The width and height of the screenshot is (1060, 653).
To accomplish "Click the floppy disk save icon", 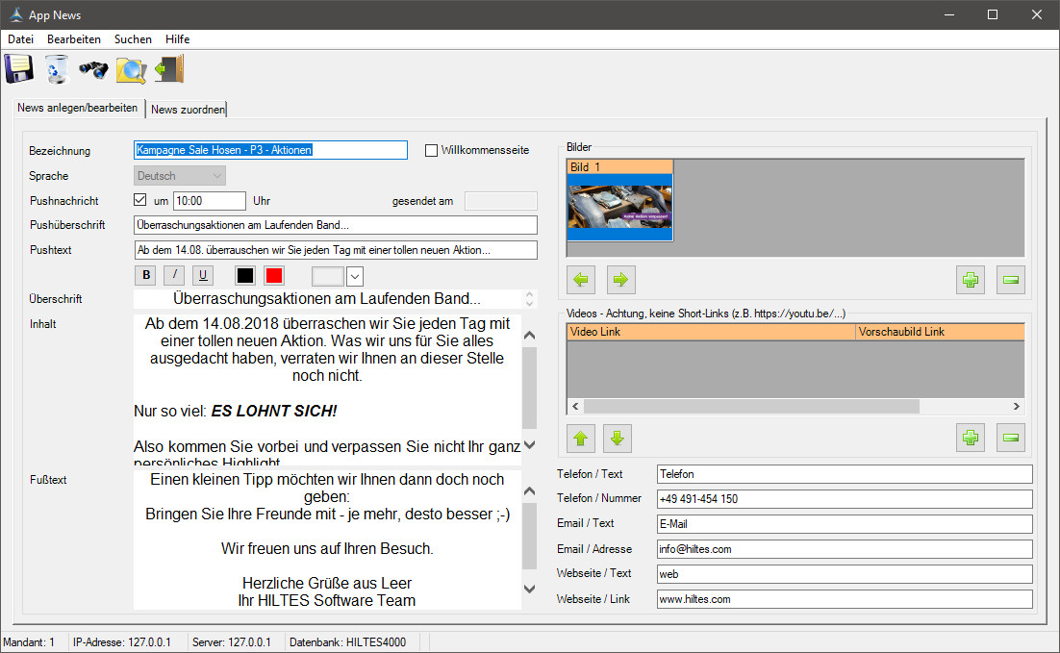I will [x=19, y=69].
